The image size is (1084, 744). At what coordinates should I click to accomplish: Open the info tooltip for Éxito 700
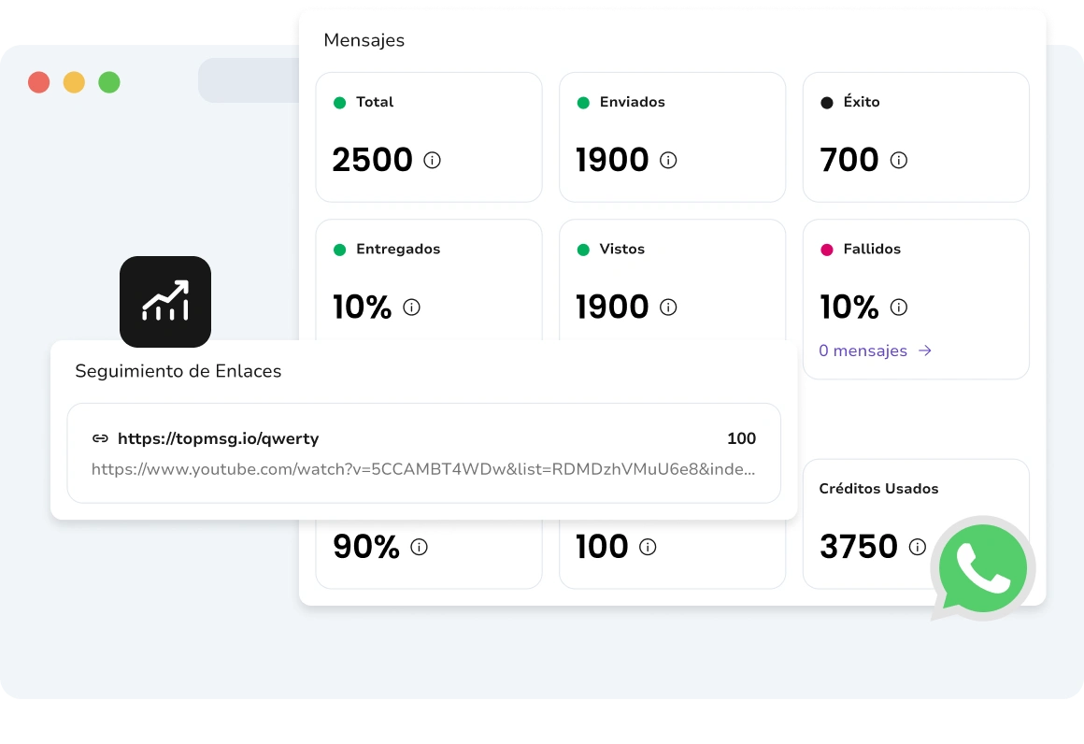898,161
